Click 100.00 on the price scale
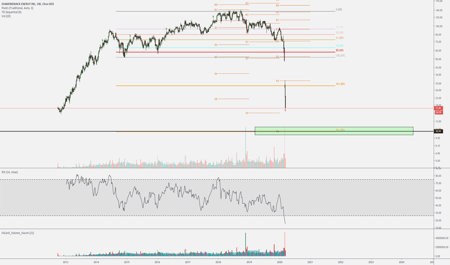The width and height of the screenshot is (450, 265). tap(439, 26)
